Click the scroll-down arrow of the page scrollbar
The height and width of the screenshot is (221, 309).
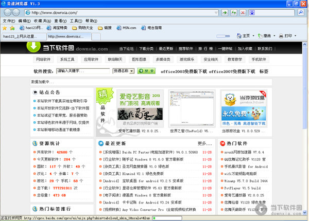point(305,212)
